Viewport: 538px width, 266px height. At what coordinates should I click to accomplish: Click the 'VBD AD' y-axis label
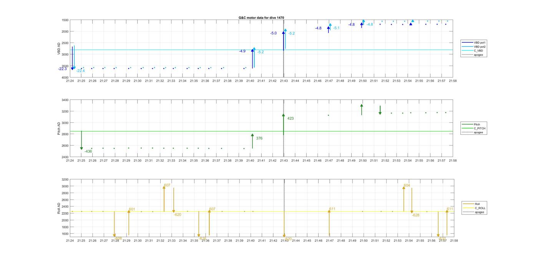pyautogui.click(x=59, y=49)
